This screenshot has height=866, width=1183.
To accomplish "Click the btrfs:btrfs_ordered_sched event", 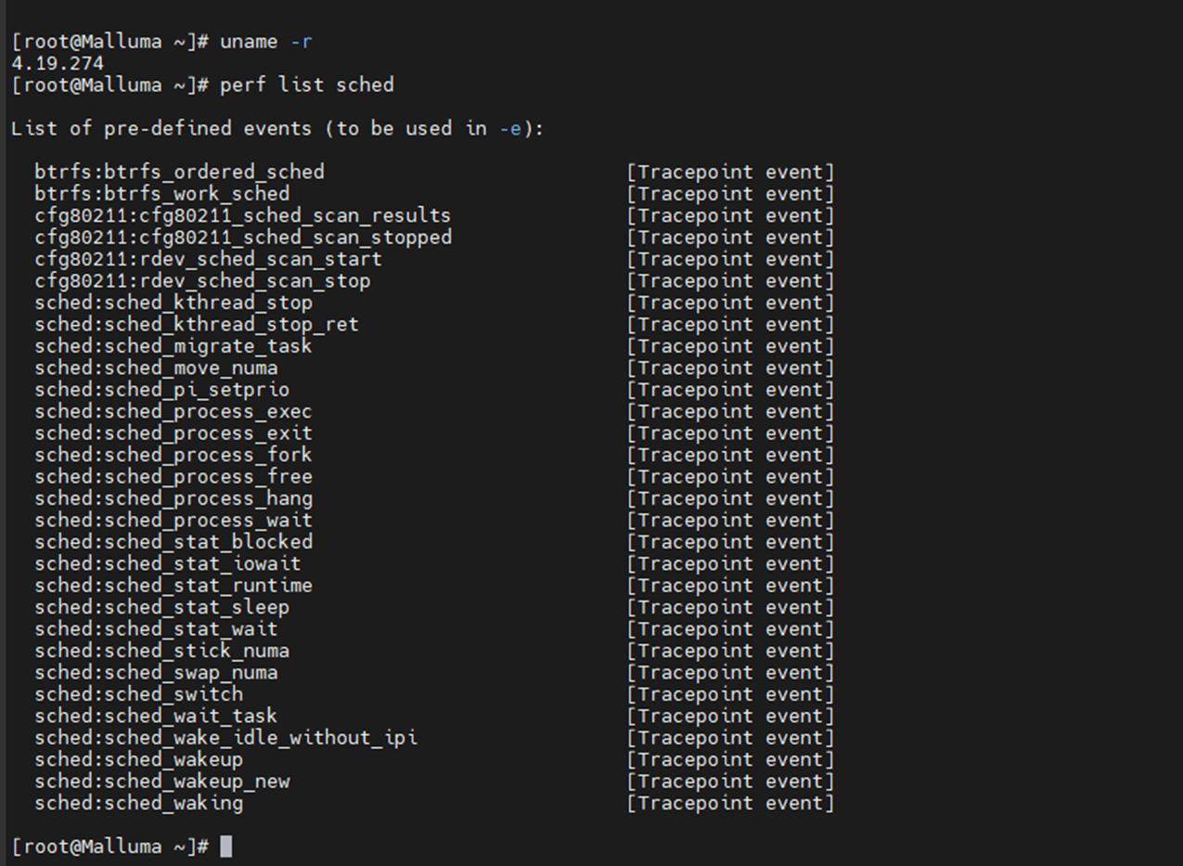I will 180,172.
